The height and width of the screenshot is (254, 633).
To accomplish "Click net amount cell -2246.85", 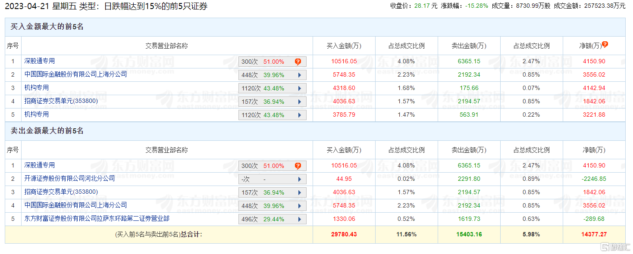I will [x=594, y=179].
